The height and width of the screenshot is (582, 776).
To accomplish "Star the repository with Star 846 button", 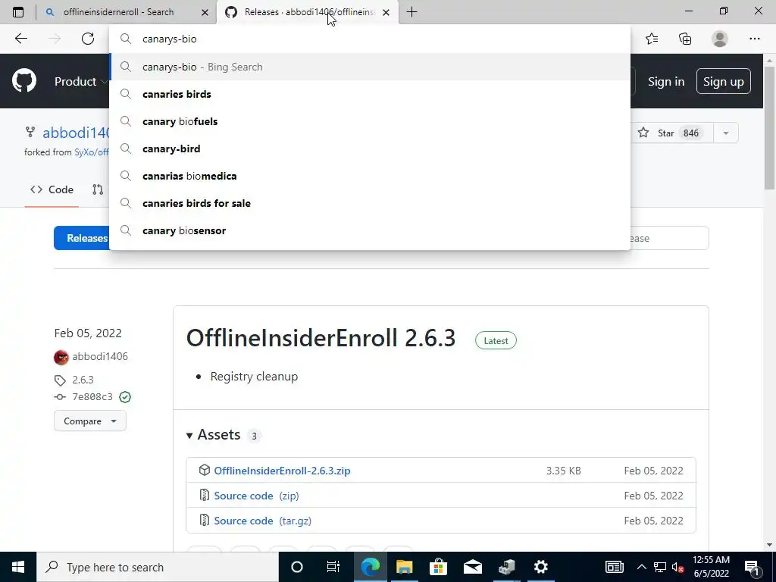I will pyautogui.click(x=671, y=133).
